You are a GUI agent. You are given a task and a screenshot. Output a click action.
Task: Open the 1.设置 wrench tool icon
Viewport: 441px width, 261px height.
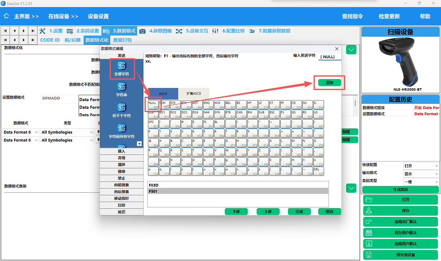pyautogui.click(x=43, y=31)
